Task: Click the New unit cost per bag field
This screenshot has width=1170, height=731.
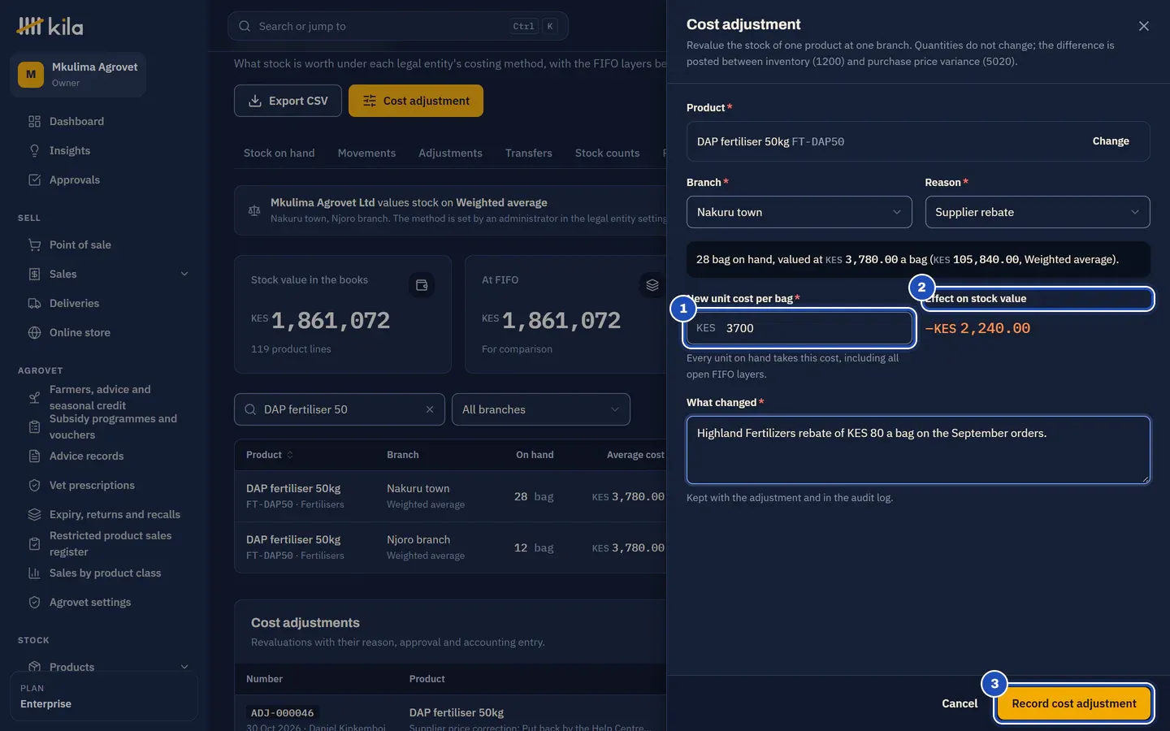Action: click(799, 328)
